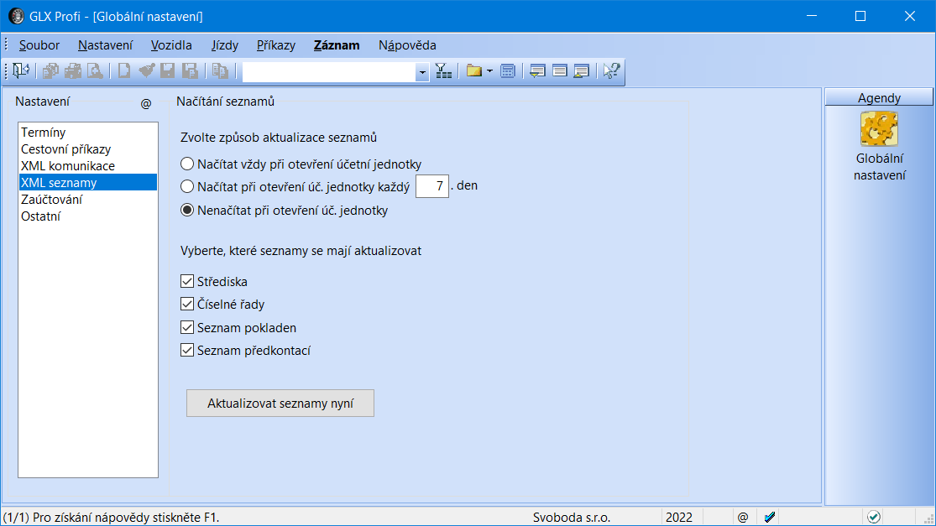Click the day interval field showing 7
This screenshot has width=936, height=526.
432,187
